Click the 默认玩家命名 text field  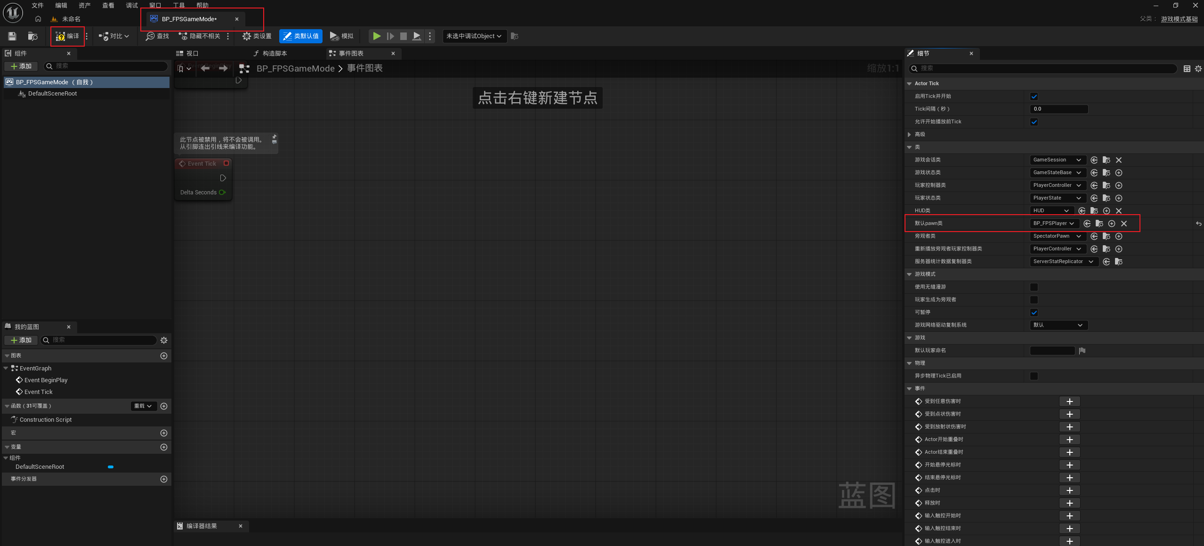1052,351
